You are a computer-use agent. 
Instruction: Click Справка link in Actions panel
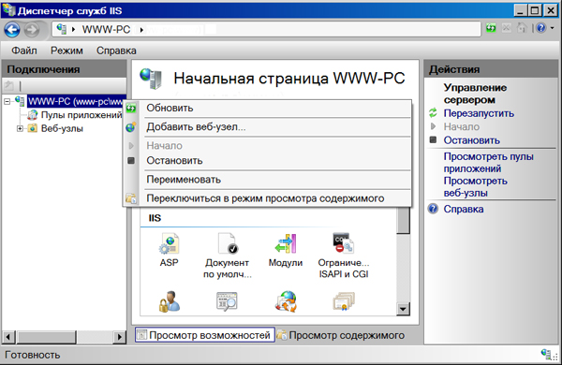pos(464,209)
